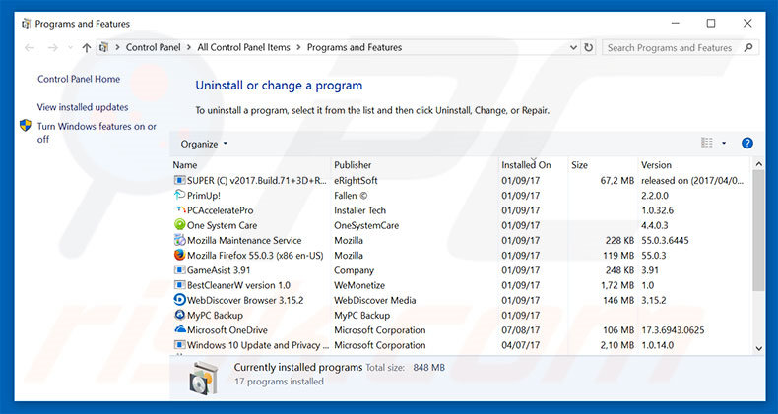Click the Windows 10 Update and Privacy icon
Viewport: 778px width, 414px height.
click(x=179, y=344)
